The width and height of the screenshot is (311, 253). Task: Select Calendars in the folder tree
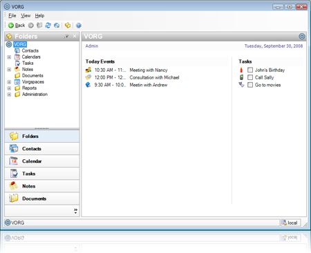point(31,57)
